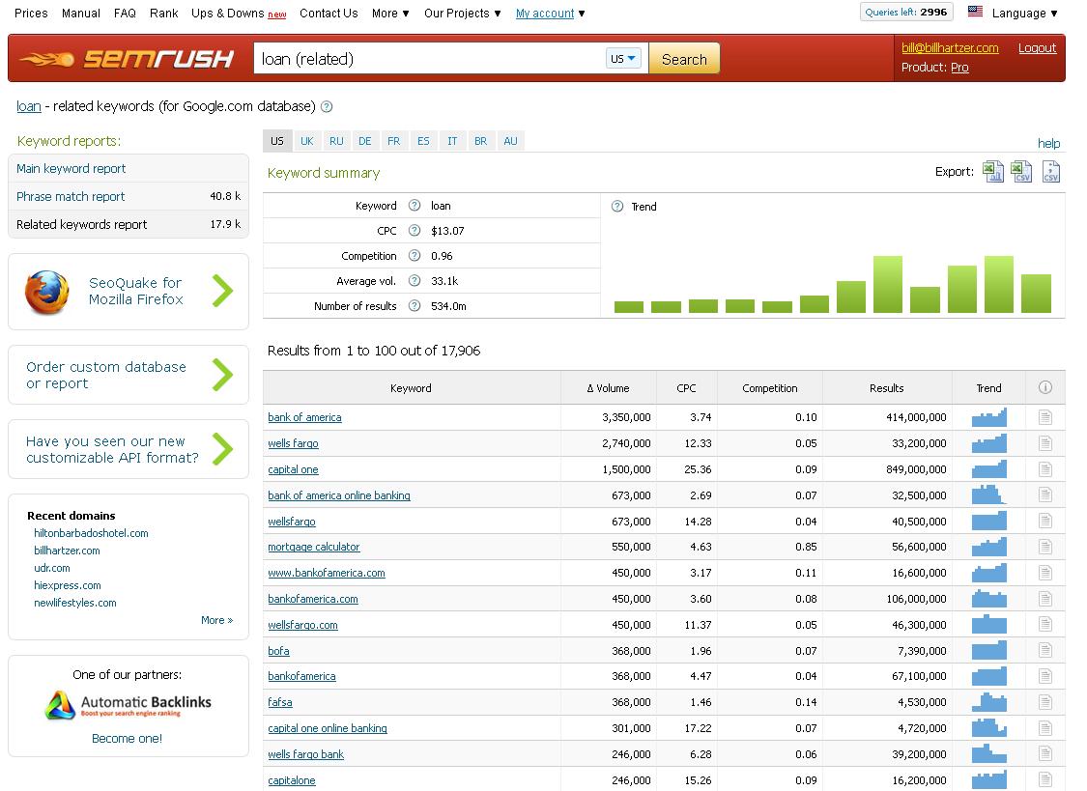Switch to FR database tab

[x=394, y=141]
